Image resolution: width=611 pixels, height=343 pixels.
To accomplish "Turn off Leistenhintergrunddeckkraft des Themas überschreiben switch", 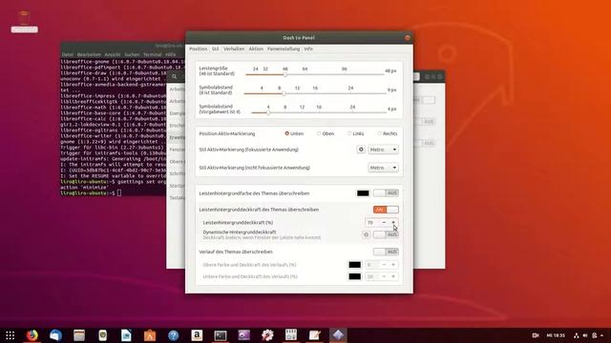I will point(386,210).
